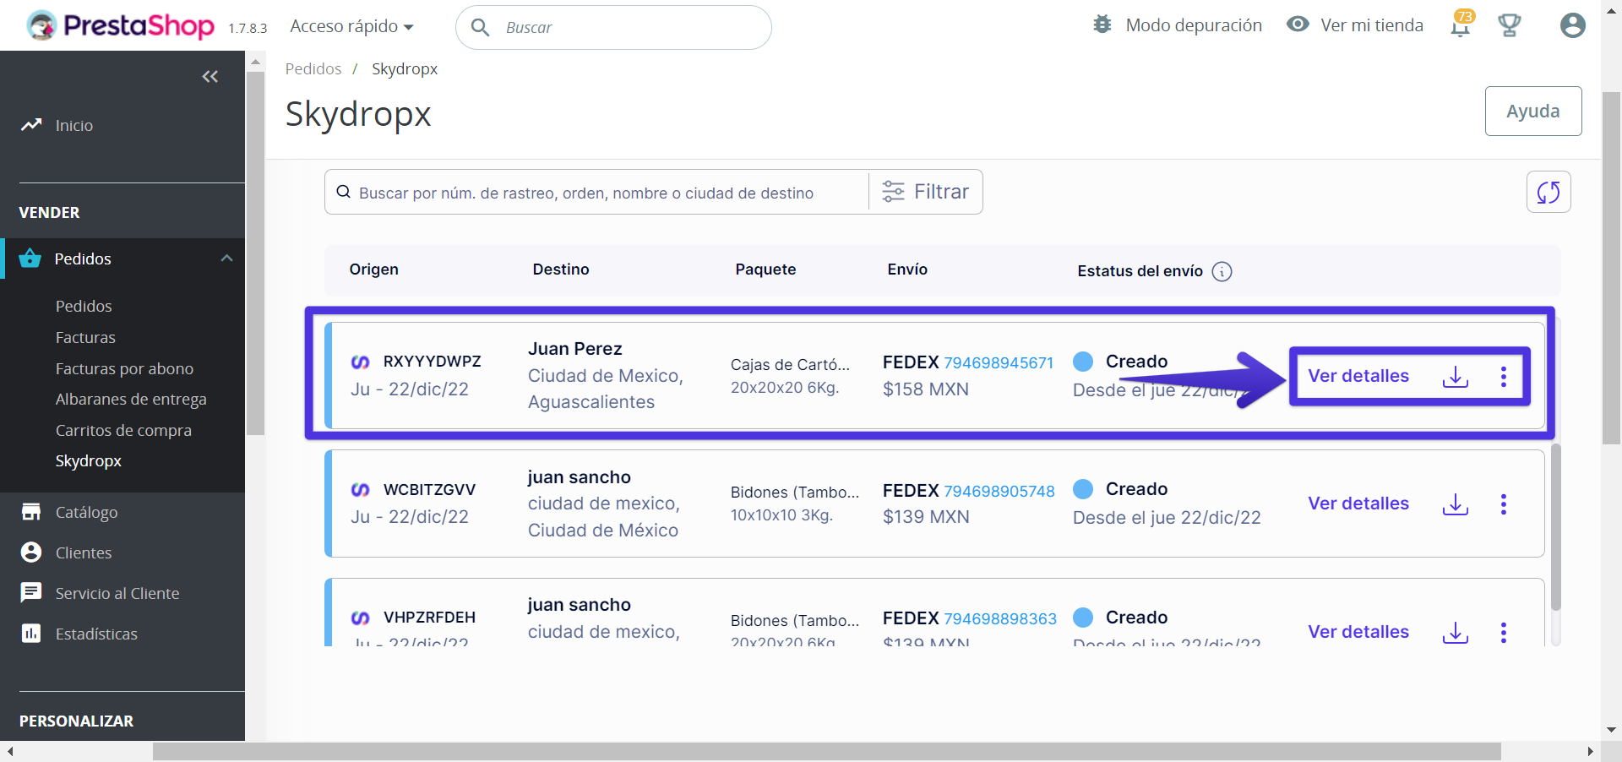The height and width of the screenshot is (762, 1622).
Task: Collapse the sidebar with double chevron
Action: [x=210, y=77]
